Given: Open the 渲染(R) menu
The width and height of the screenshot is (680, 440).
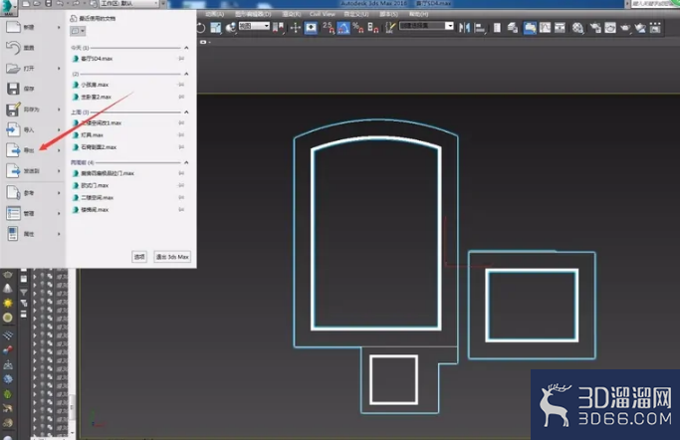Looking at the screenshot, I should 291,14.
